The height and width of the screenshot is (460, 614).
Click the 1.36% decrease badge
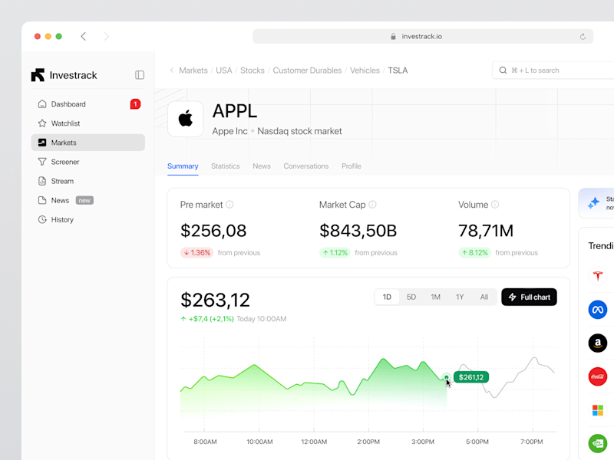[x=196, y=253]
